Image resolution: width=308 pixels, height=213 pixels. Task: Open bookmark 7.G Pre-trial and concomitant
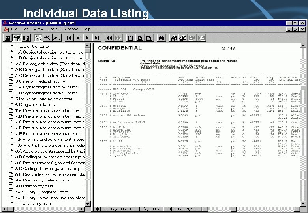pos(50,145)
